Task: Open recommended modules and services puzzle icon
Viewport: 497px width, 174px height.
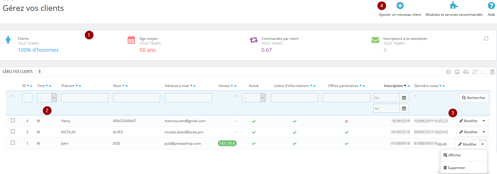Action: point(454,5)
